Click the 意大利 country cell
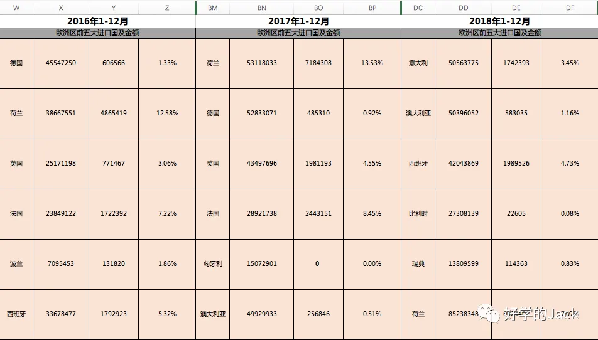Viewport: 598px width, 340px height. coord(418,63)
